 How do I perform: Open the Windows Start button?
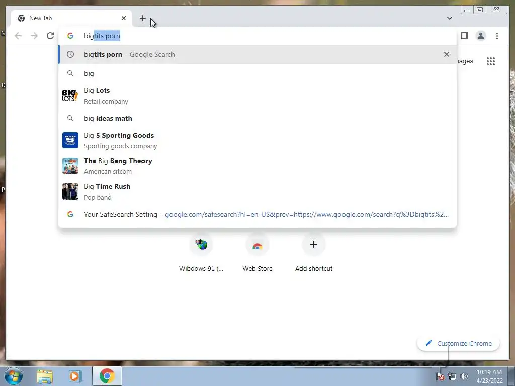(x=14, y=376)
